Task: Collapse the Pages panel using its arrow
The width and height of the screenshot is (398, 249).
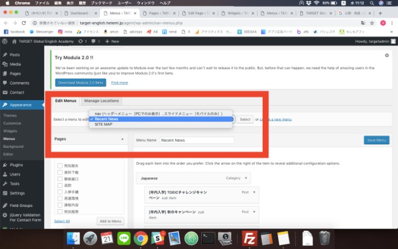Action: [123, 139]
